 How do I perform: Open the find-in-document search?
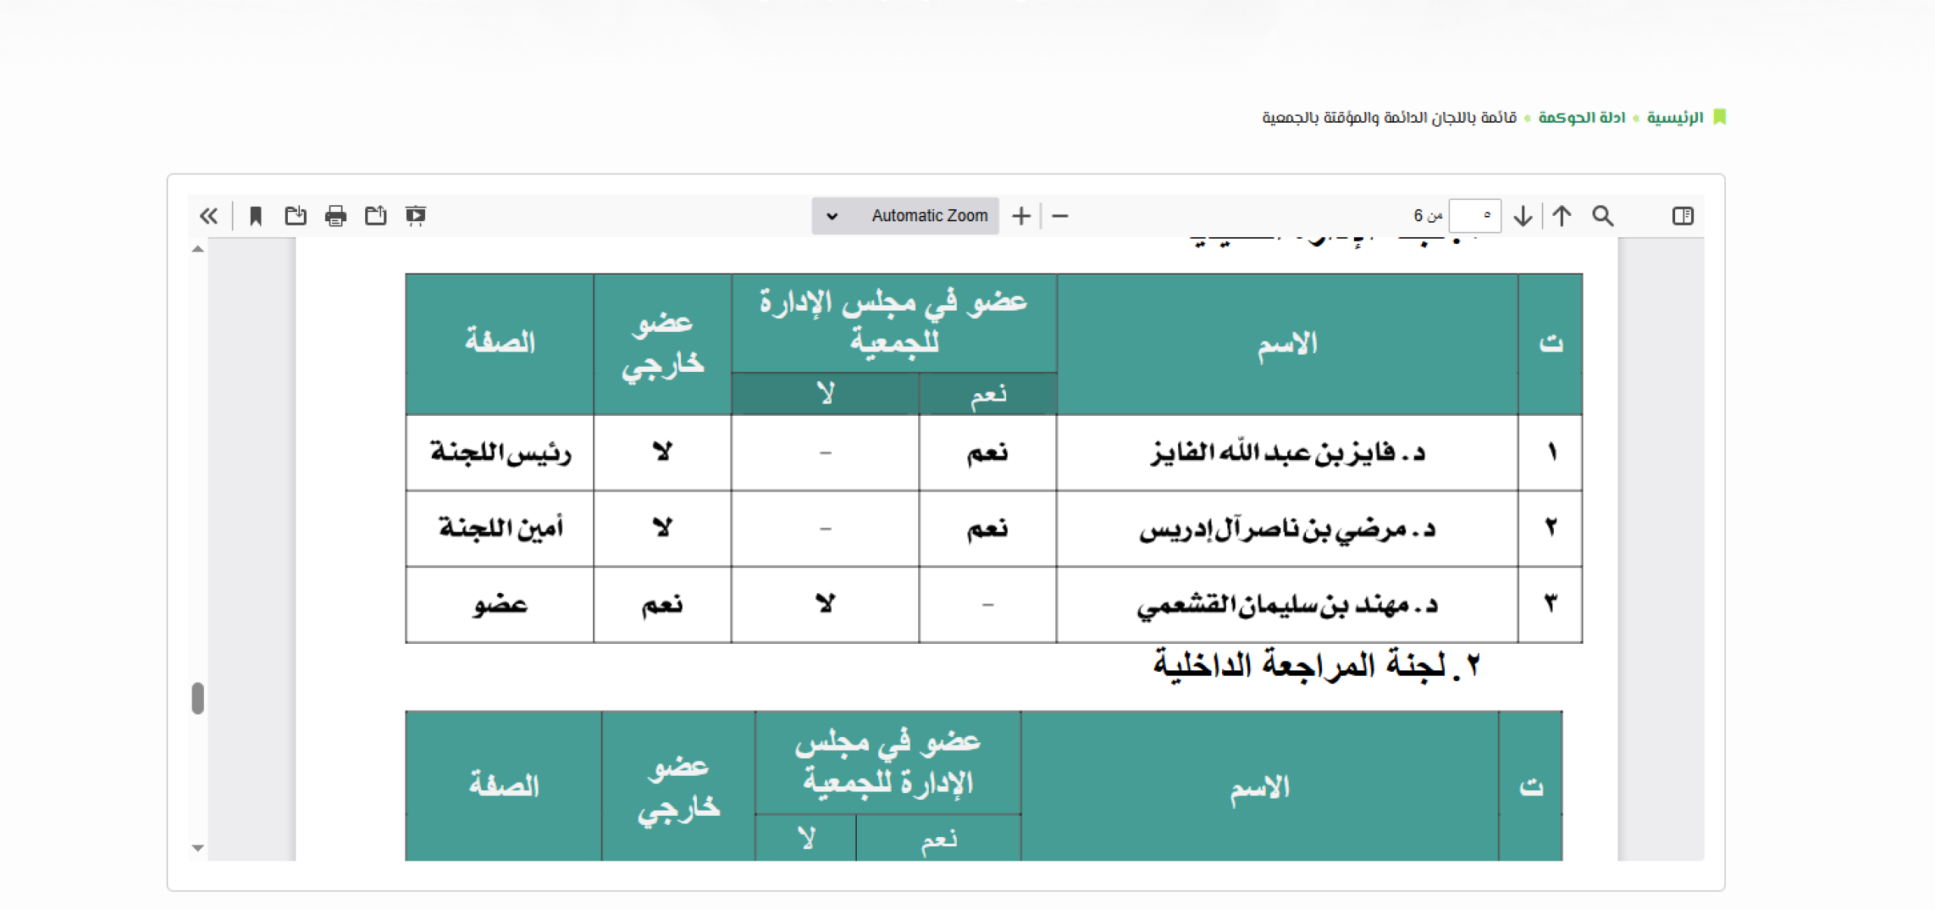tap(1602, 216)
